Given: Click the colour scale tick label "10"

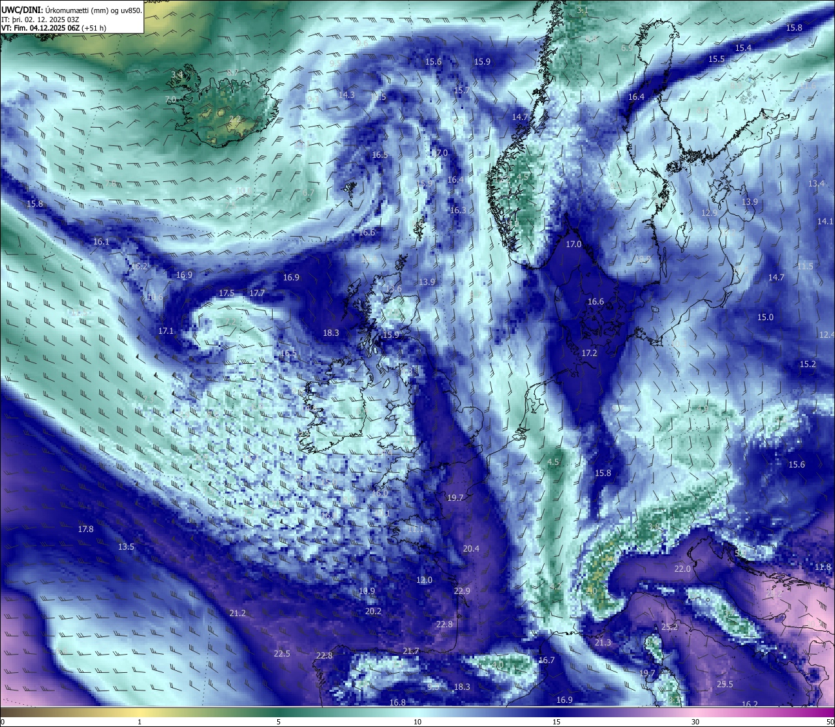Looking at the screenshot, I should pyautogui.click(x=417, y=722).
